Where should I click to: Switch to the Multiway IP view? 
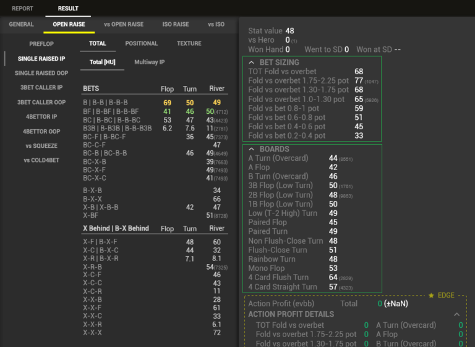click(x=150, y=62)
